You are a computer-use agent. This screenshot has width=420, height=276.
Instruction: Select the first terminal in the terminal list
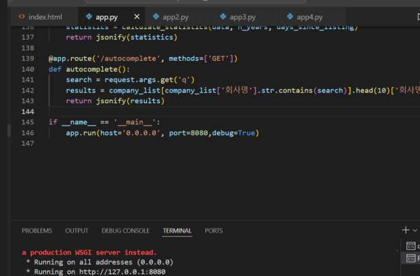[x=411, y=245]
